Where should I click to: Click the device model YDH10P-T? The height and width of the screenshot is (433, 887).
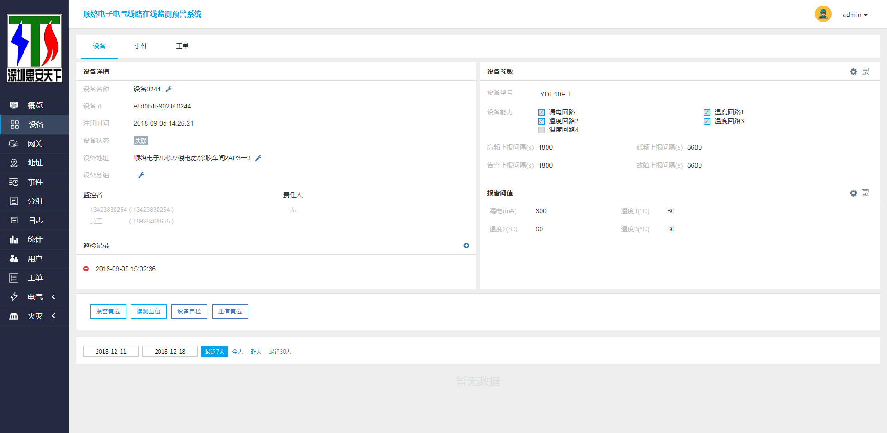[556, 94]
